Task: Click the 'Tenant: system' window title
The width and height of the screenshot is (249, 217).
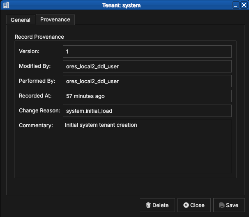Action: tap(121, 5)
